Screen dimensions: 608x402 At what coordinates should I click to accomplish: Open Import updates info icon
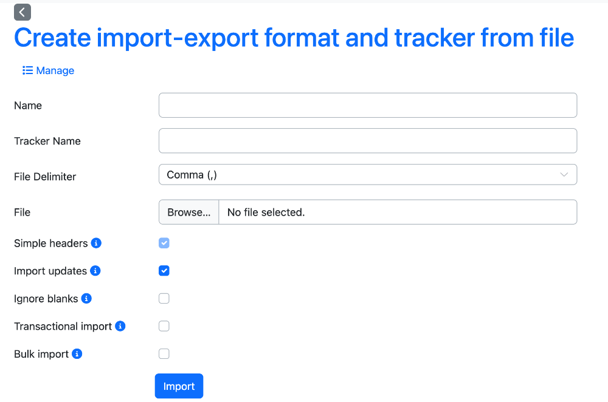click(95, 271)
